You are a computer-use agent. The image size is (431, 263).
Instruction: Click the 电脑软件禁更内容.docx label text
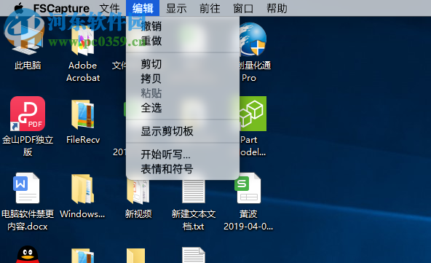click(x=28, y=220)
